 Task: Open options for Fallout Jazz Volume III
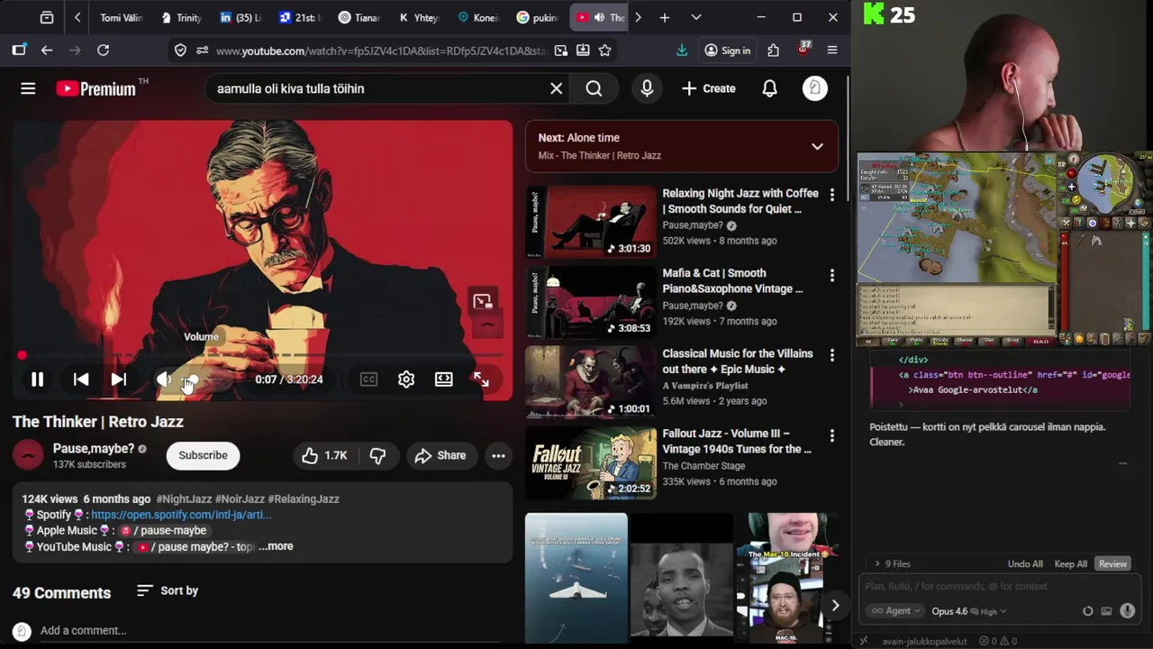pyautogui.click(x=831, y=435)
